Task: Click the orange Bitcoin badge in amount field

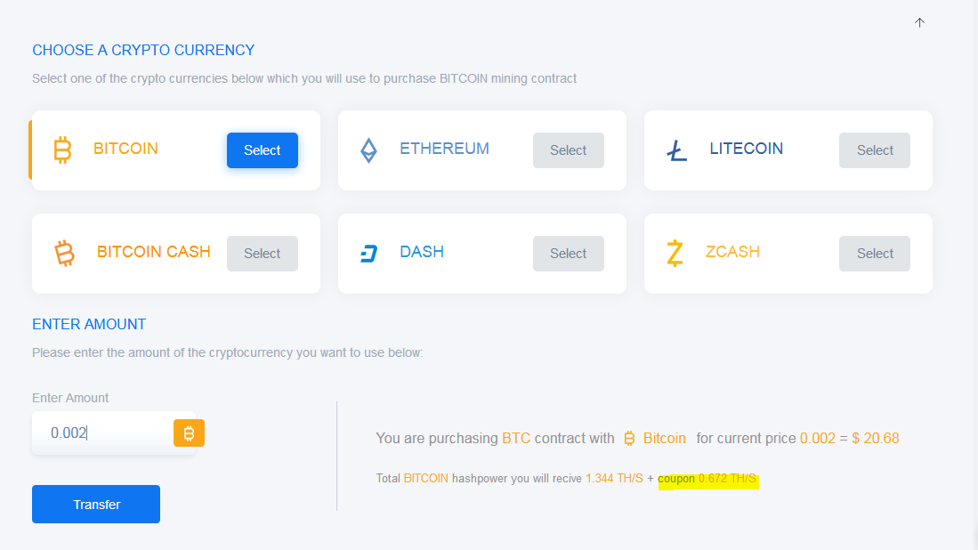Action: [x=189, y=433]
